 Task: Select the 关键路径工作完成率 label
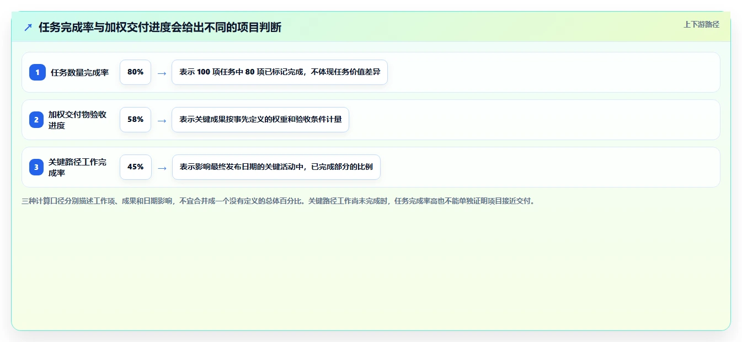pyautogui.click(x=78, y=167)
